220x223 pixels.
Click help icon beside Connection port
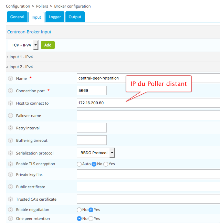tap(10, 91)
